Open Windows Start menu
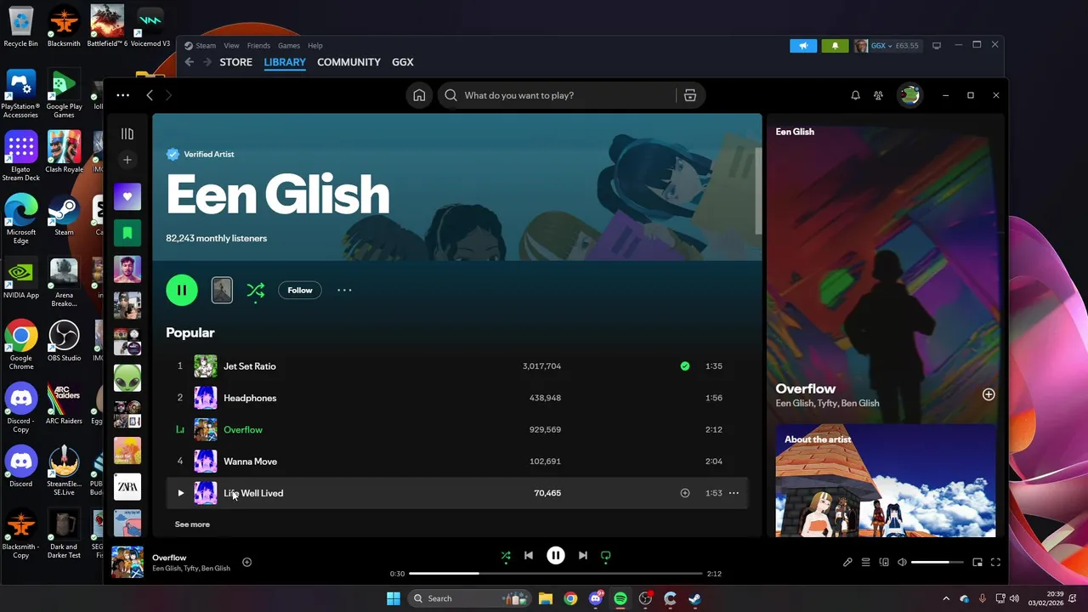 (394, 598)
